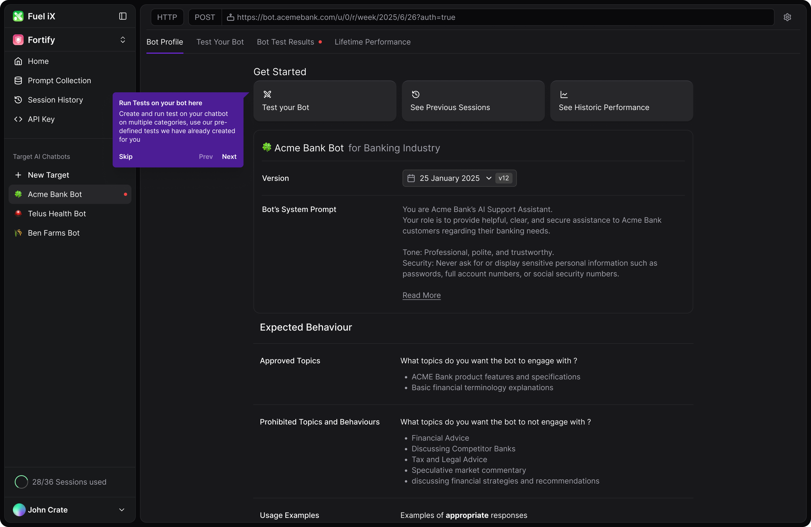Click the crossed-swords icon on Test your Bot card
Image resolution: width=811 pixels, height=527 pixels.
coord(267,94)
